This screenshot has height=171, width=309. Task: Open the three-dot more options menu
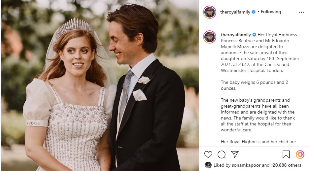pyautogui.click(x=301, y=12)
